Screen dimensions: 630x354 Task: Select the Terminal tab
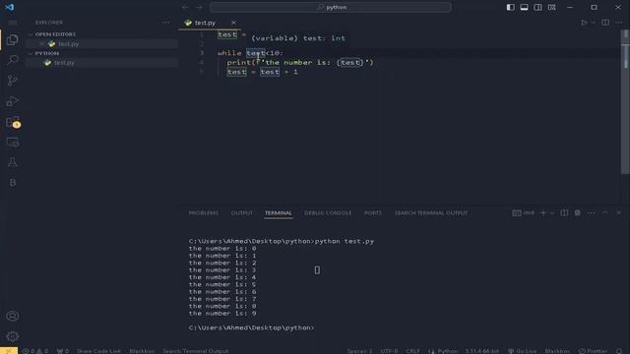coord(278,213)
